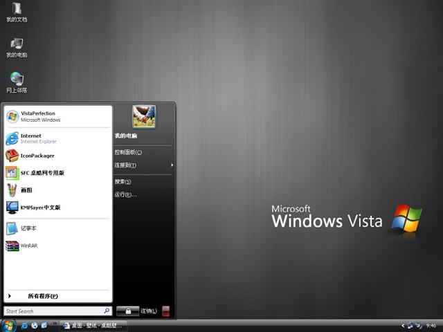Click the volume tray icon
This screenshot has width=443, height=332.
click(419, 326)
